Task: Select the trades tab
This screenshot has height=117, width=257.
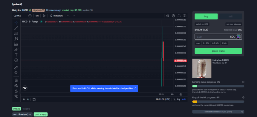Action: 26,109
